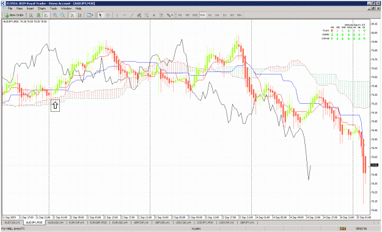Select the crosshair tool
Viewport: 382px width, 232px height.
(108, 15)
